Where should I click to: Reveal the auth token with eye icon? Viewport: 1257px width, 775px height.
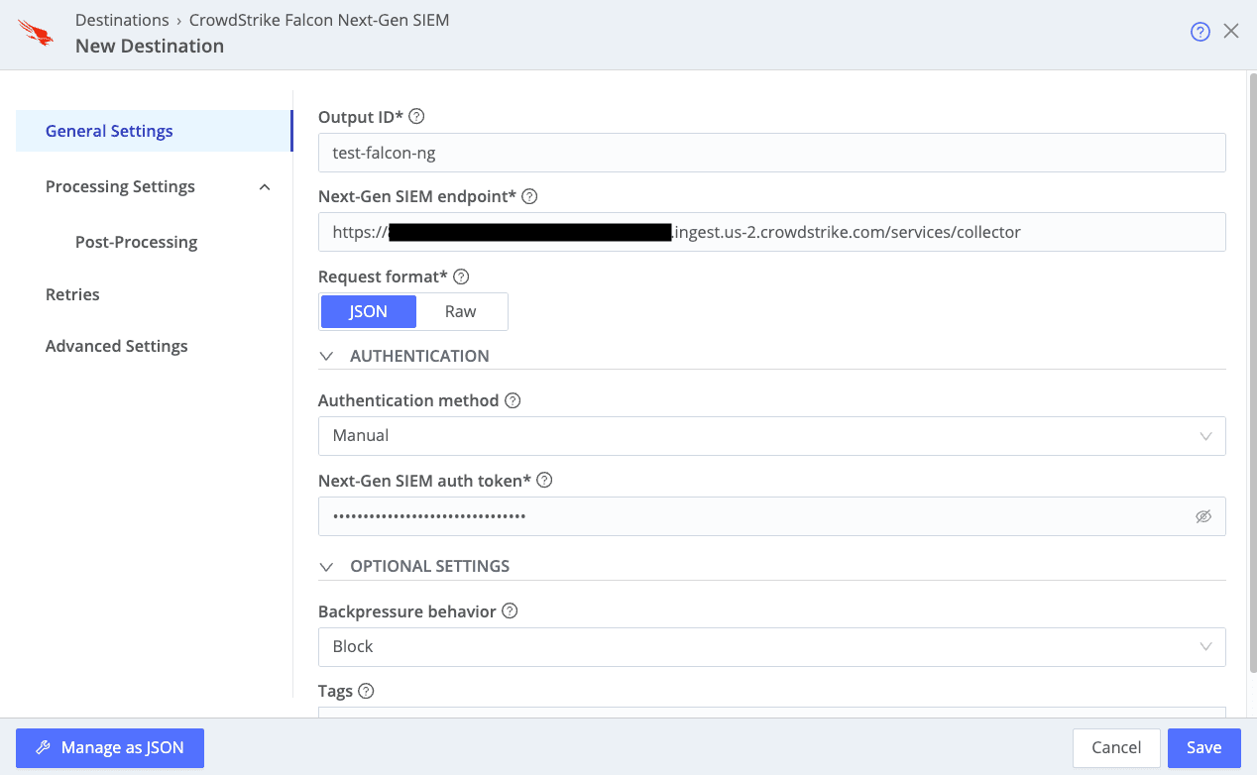[1203, 516]
